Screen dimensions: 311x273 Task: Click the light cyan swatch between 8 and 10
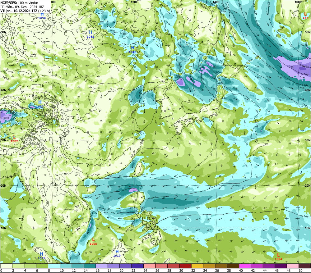click(x=54, y=266)
